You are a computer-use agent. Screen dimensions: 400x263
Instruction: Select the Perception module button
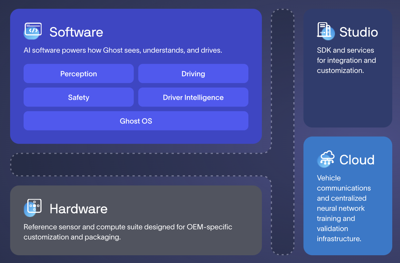[x=79, y=74]
